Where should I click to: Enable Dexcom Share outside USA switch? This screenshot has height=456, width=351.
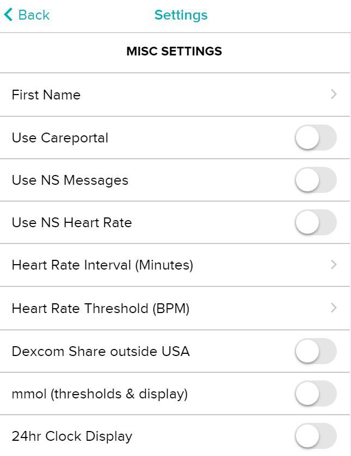coord(316,351)
